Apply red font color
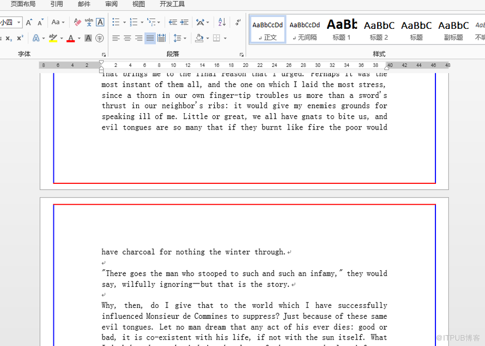485x346 pixels. (71, 38)
